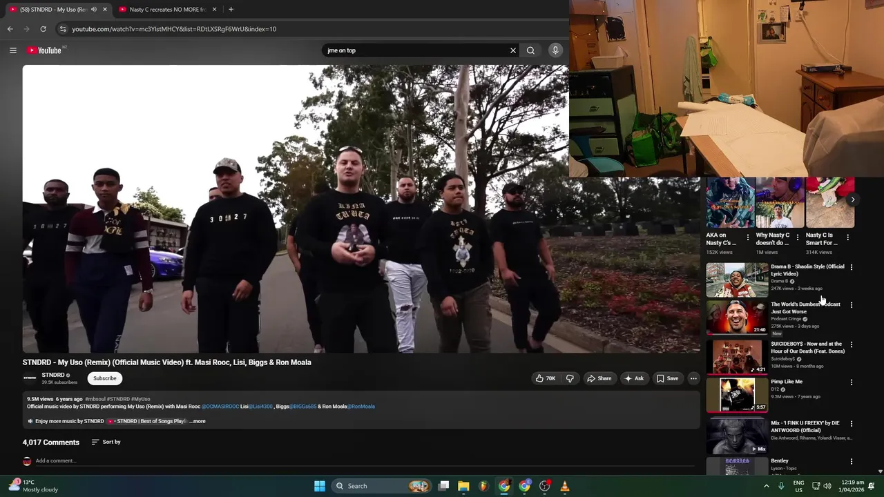Click the #MyUso hashtag

click(x=141, y=399)
